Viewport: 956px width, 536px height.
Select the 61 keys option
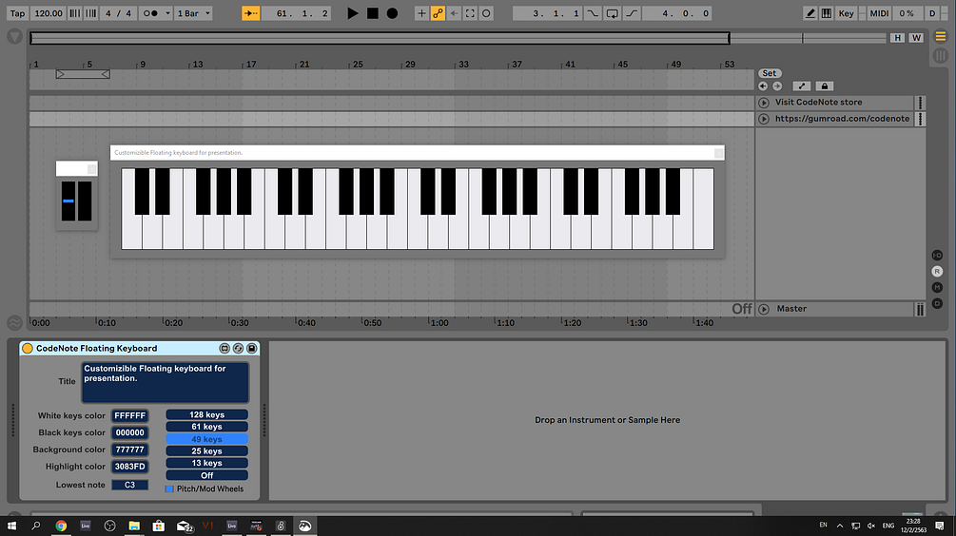pos(206,427)
